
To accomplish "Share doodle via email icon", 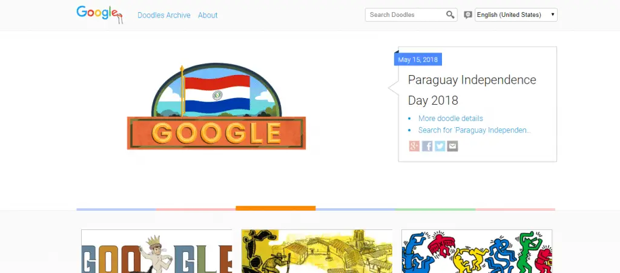I will 452,146.
